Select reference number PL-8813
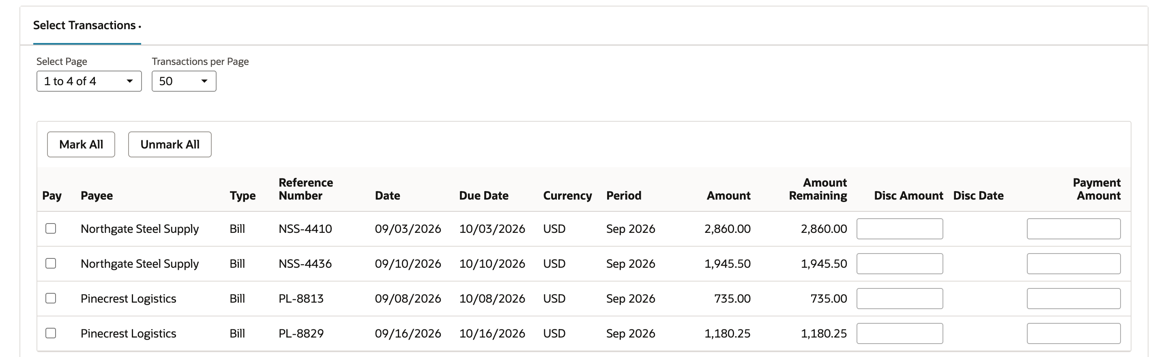The height and width of the screenshot is (357, 1168). point(301,299)
